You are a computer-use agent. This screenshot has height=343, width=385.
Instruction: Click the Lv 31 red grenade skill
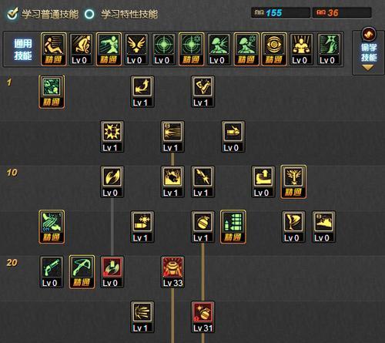click(203, 317)
